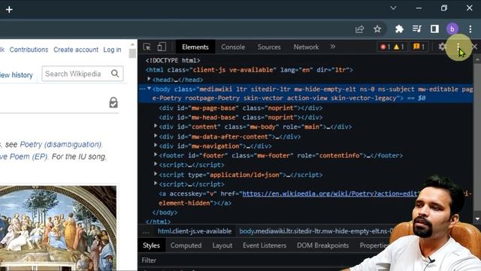Click the share page icon in the address bar
This screenshot has width=481, height=271.
pyautogui.click(x=359, y=29)
